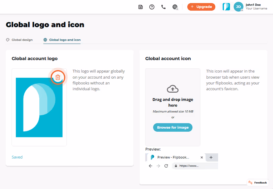273x189 pixels.
Task: Open the globe language selector
Action: [175, 7]
